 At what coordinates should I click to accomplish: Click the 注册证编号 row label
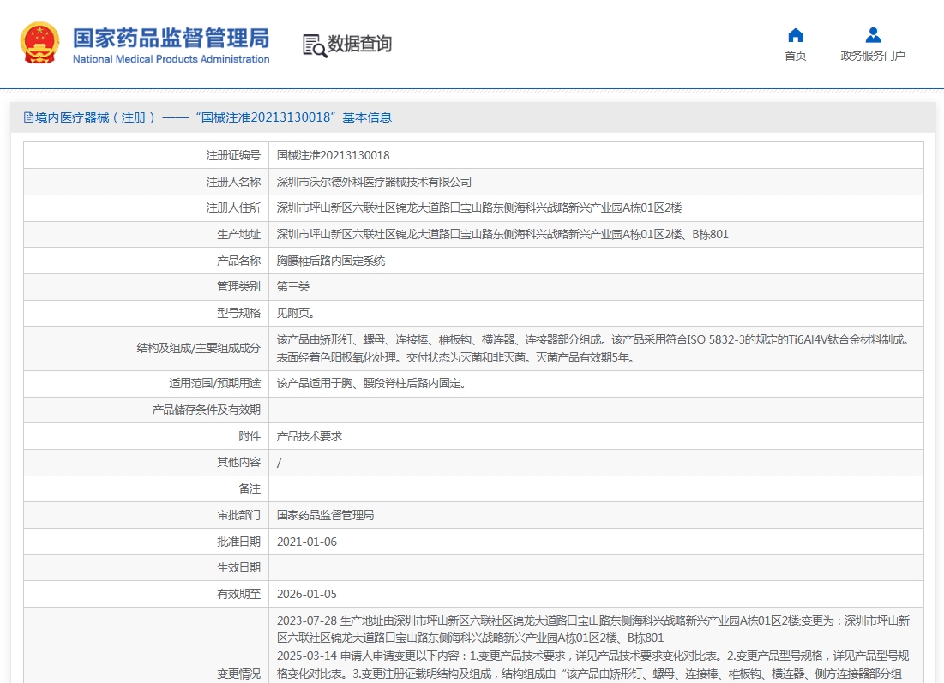coord(233,155)
